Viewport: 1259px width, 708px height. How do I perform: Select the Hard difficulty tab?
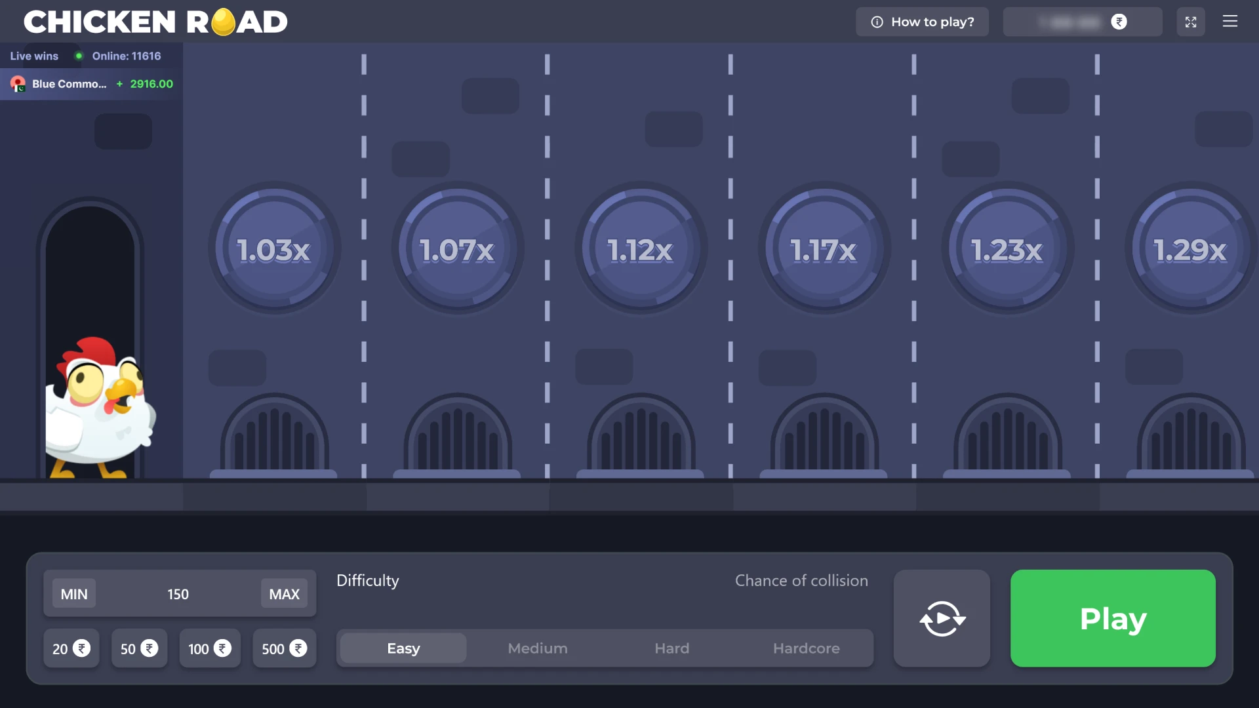(671, 648)
